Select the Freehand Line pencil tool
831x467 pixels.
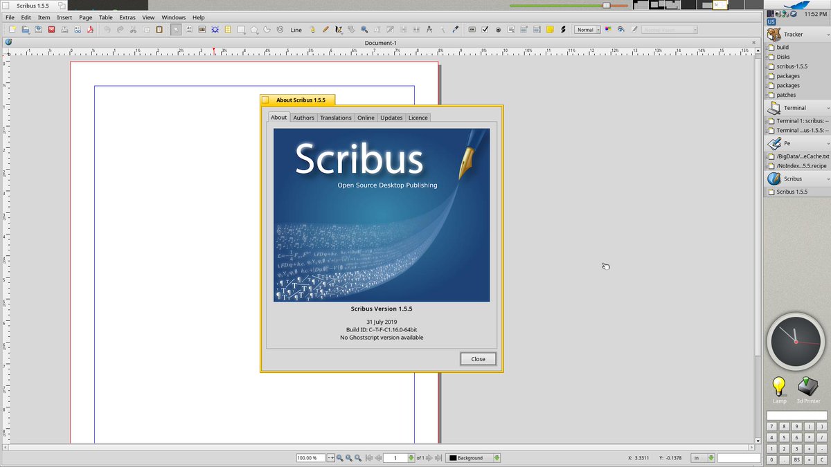pos(325,30)
